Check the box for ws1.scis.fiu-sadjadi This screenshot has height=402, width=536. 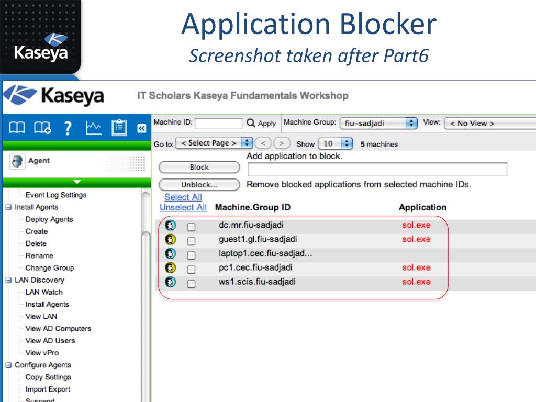tap(192, 283)
